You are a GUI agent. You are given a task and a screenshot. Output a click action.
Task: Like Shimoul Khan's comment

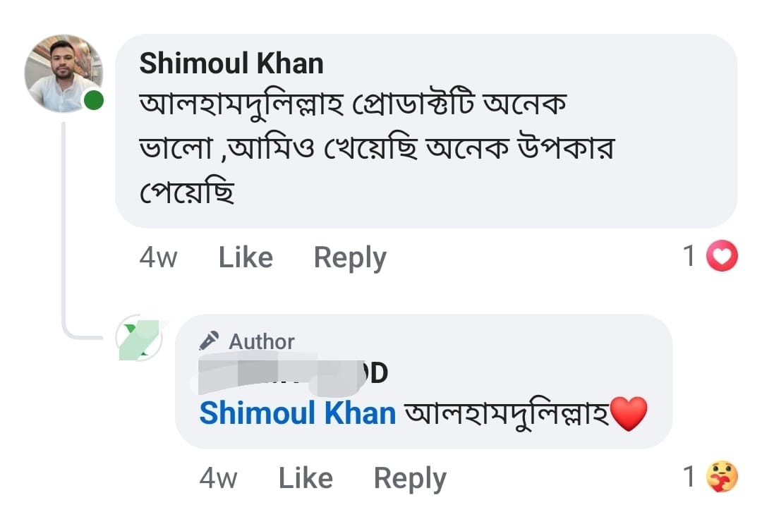246,257
